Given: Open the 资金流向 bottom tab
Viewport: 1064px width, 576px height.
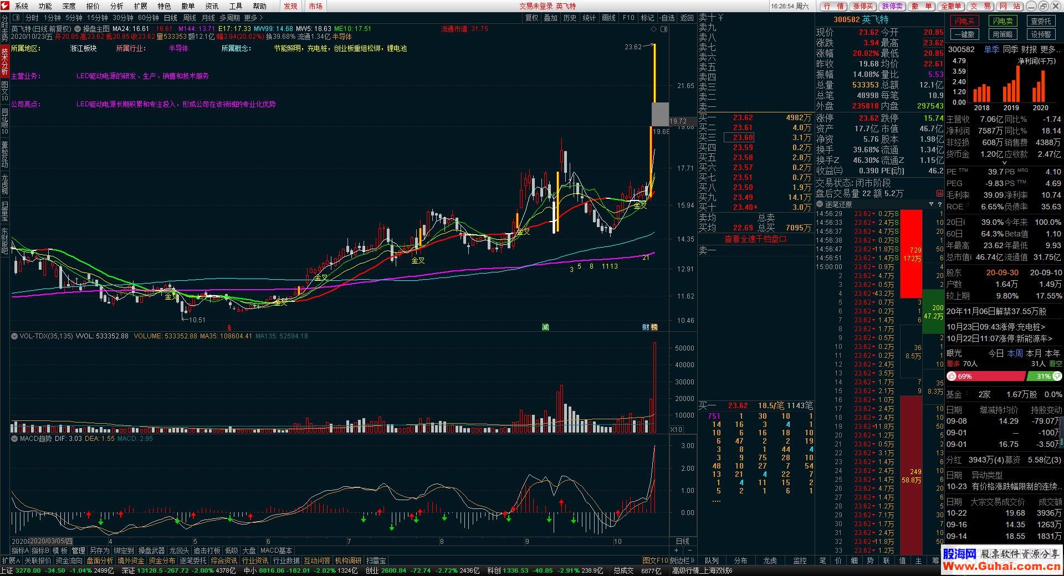Looking at the screenshot, I should 69,560.
